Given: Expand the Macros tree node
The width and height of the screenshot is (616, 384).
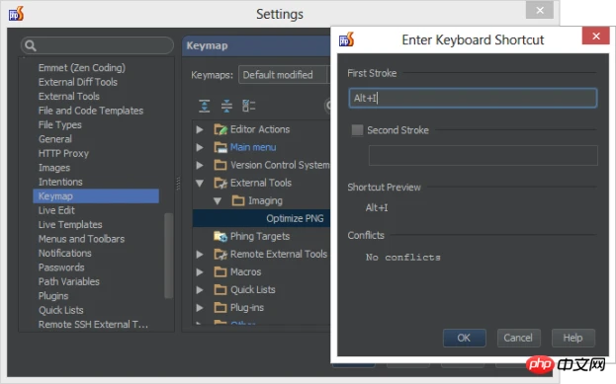Looking at the screenshot, I should [x=200, y=271].
